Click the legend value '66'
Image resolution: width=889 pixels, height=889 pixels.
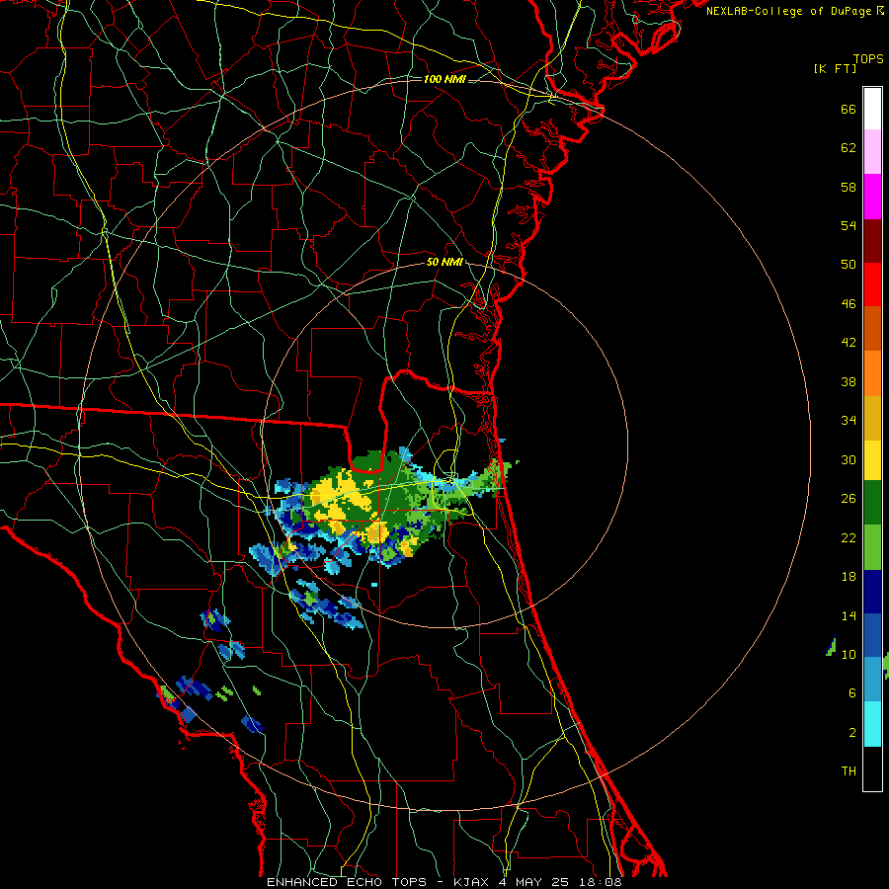849,109
